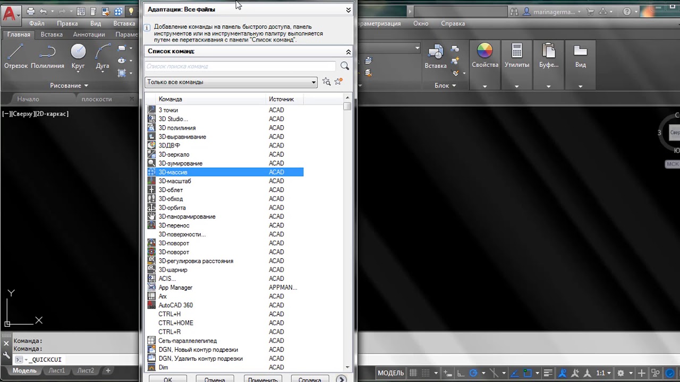
Task: Click the Справка button in the dialog
Action: [x=310, y=379]
